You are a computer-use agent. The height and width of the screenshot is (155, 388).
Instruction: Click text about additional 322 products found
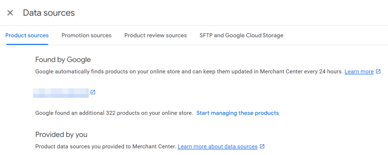coord(114,113)
